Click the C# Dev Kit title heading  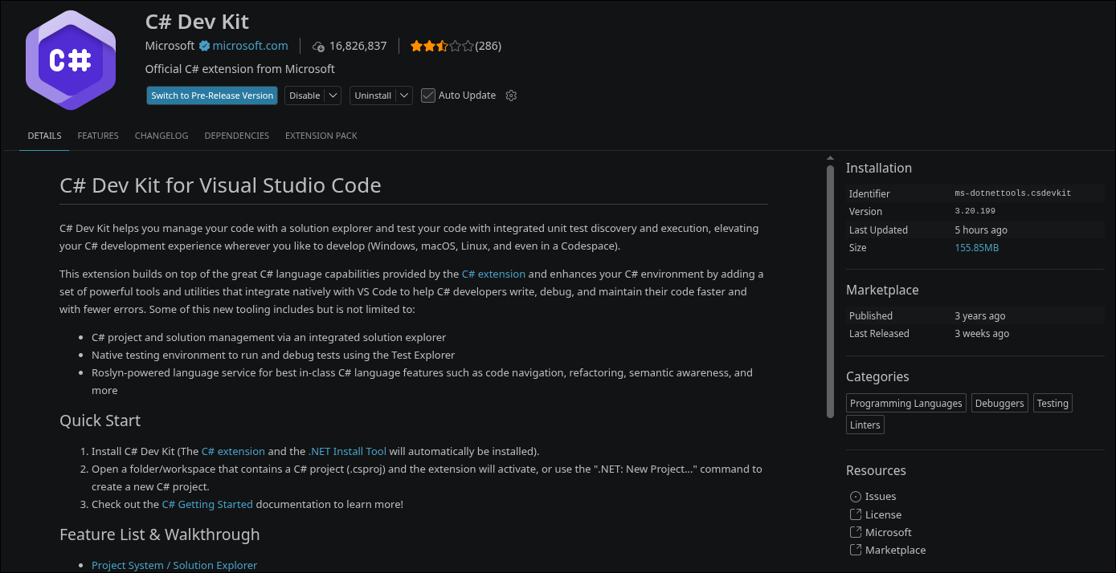click(197, 20)
